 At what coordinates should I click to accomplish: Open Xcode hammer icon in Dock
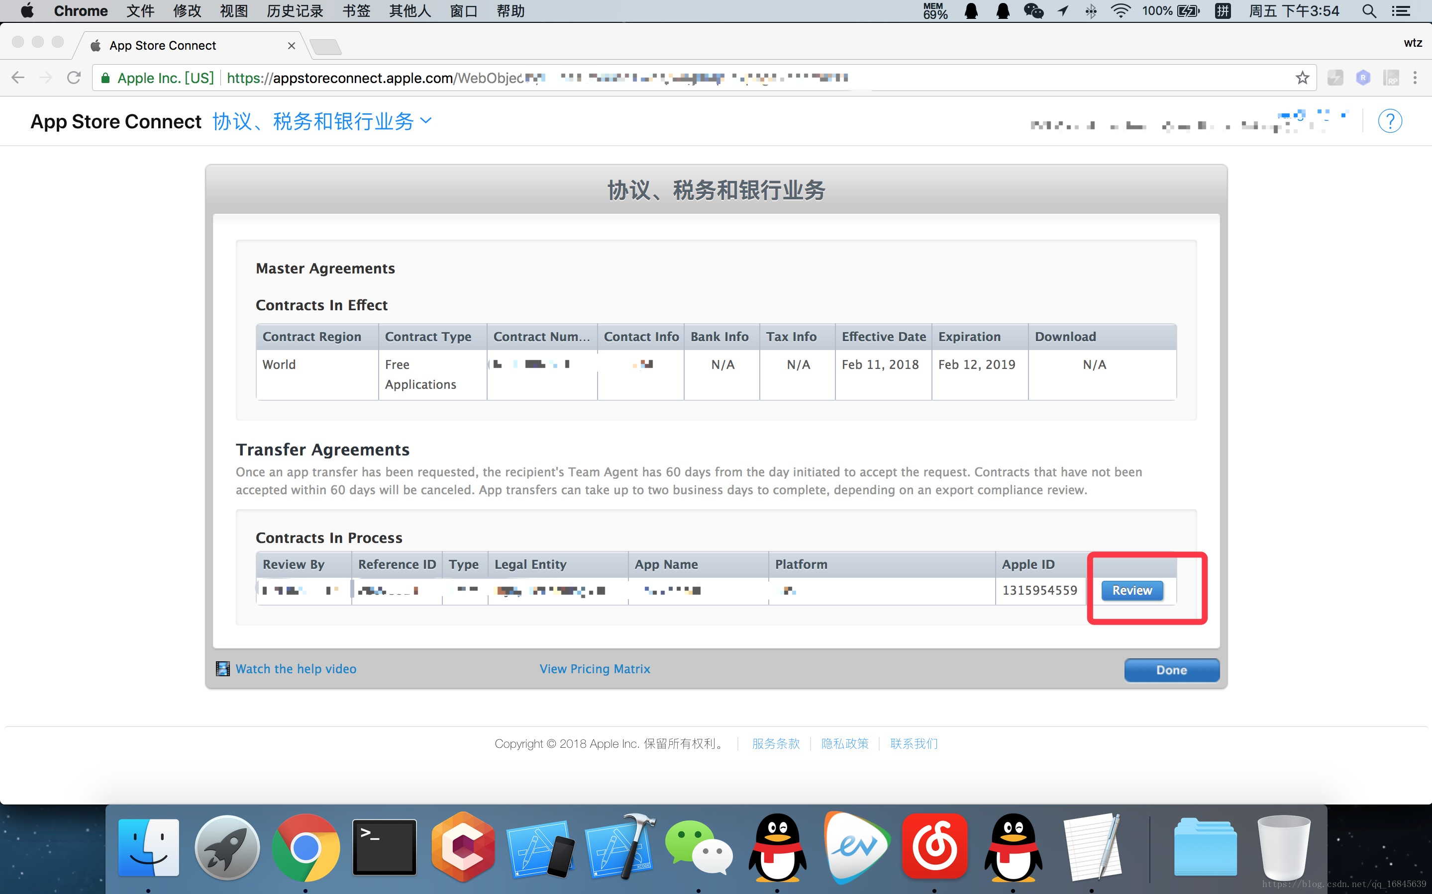point(620,847)
